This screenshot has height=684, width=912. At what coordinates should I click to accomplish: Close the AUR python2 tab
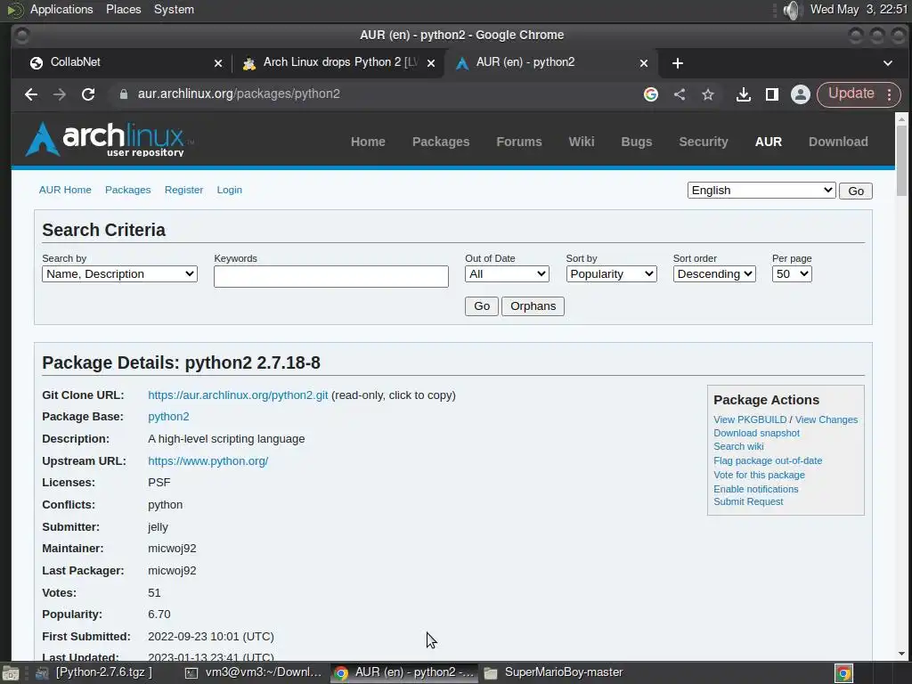tap(644, 63)
